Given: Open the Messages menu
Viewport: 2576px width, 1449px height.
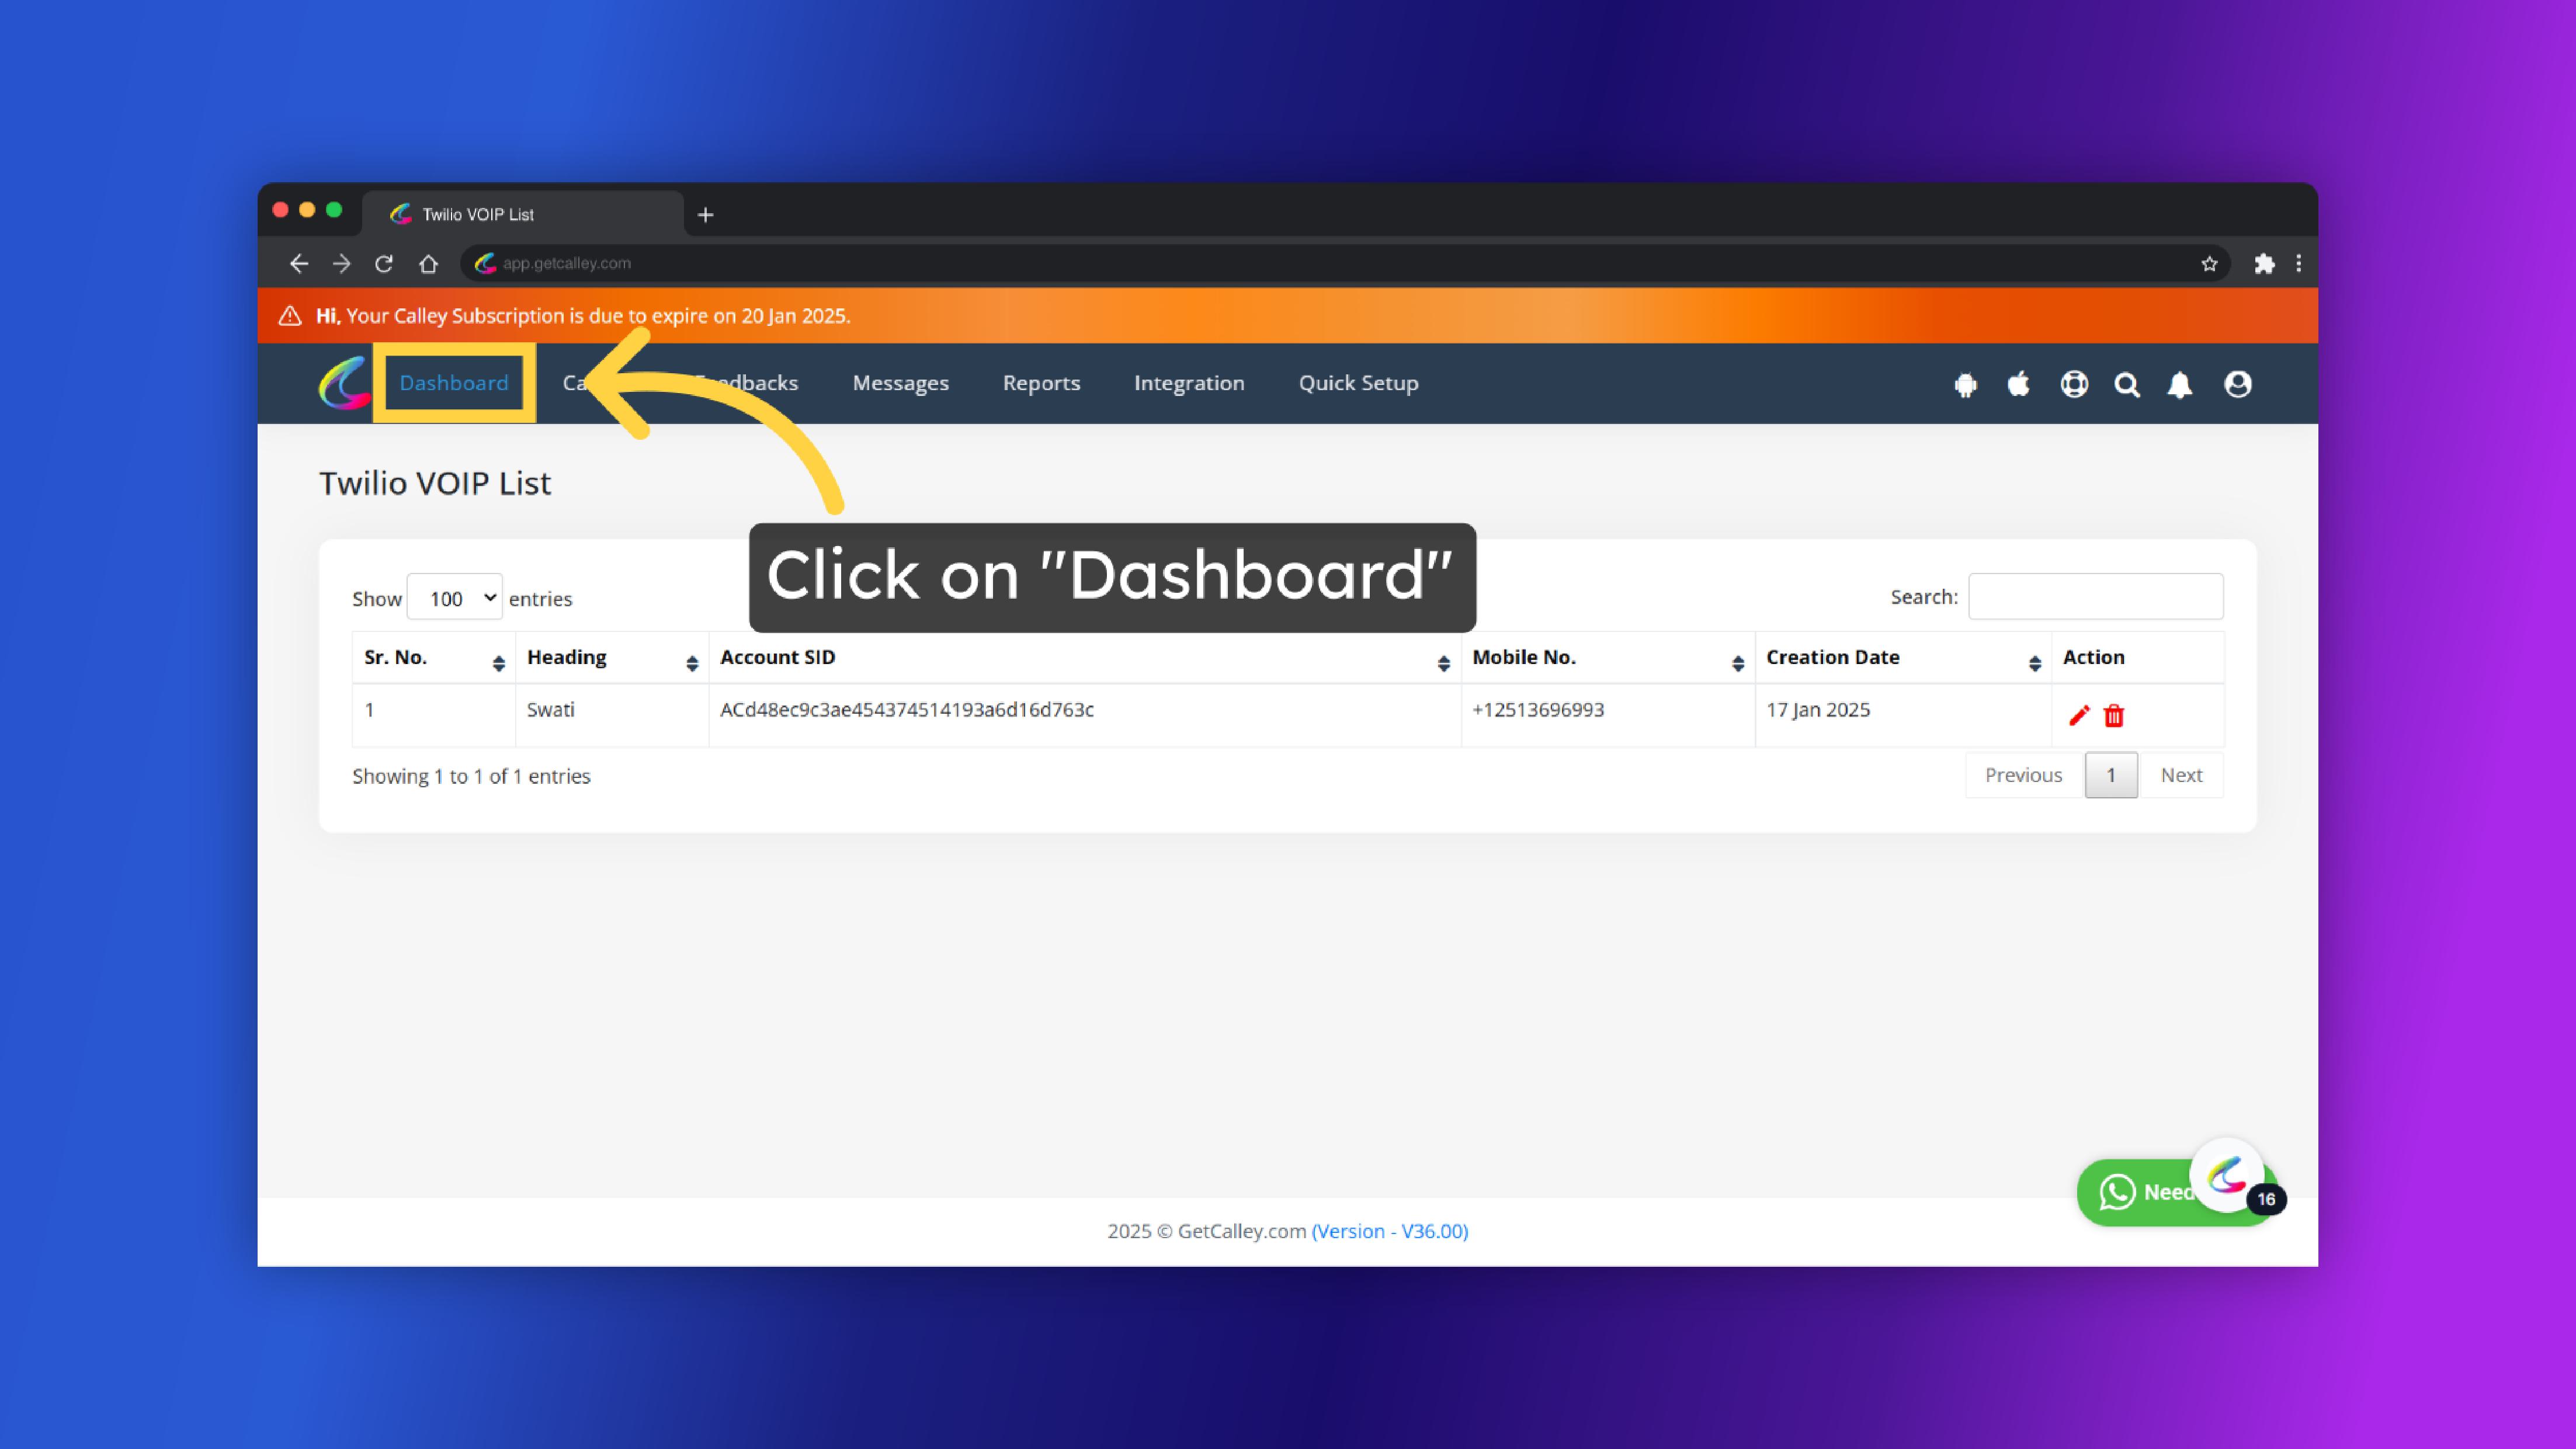Looking at the screenshot, I should click(900, 383).
